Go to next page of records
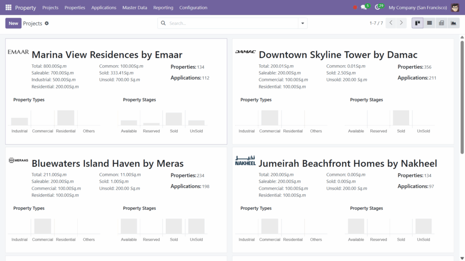The image size is (465, 261). (401, 23)
